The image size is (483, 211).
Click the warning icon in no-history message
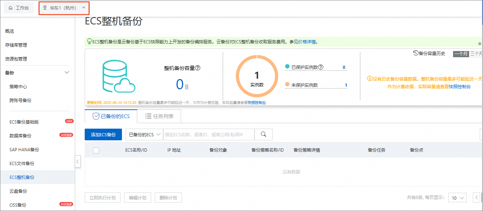pos(369,78)
